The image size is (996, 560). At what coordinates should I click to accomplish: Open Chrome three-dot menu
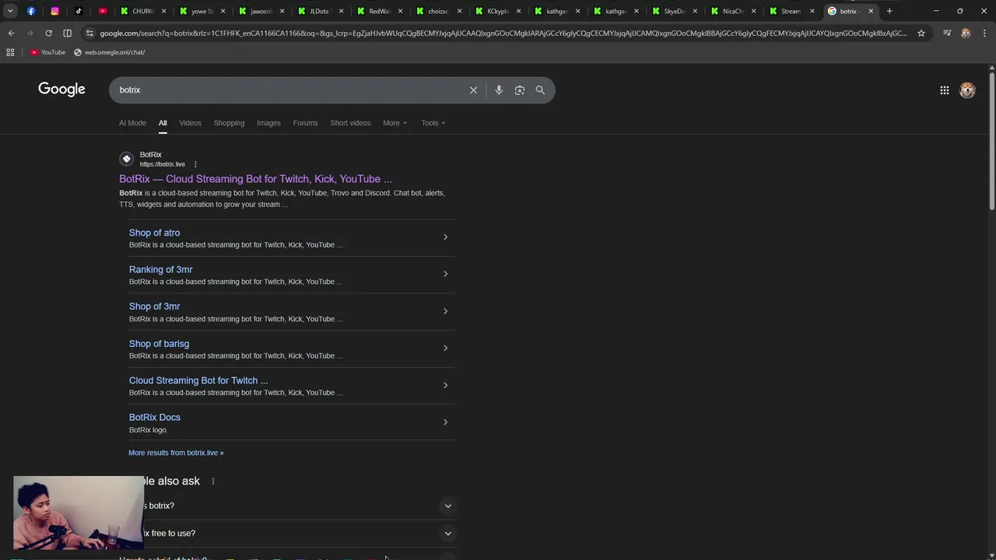click(x=984, y=33)
